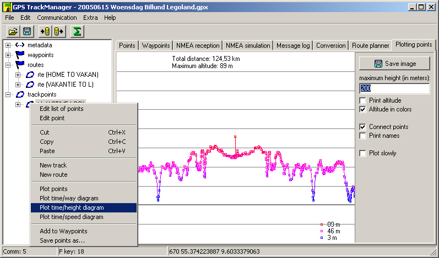Expand the rte (VAKANTIE TO L) node
439x258 pixels.
(x=18, y=85)
